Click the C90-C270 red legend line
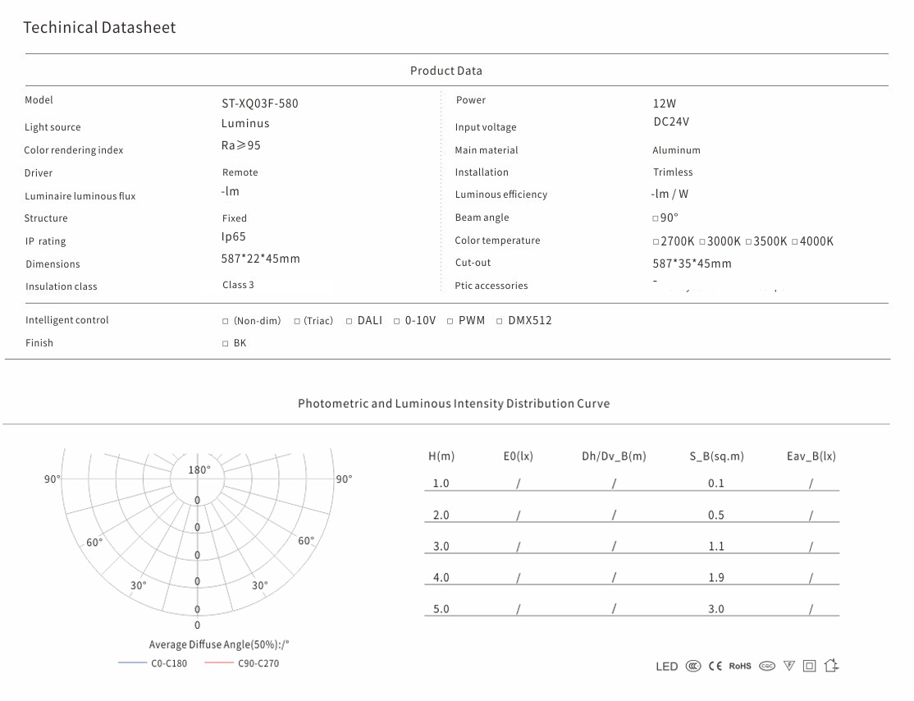914x701 pixels. (x=219, y=663)
